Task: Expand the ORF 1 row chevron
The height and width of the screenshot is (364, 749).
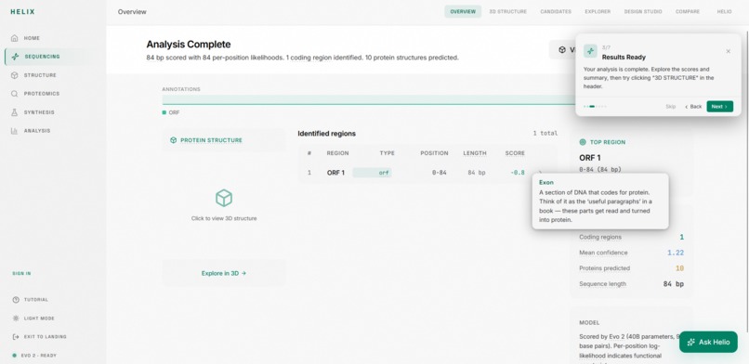Action: pos(540,173)
